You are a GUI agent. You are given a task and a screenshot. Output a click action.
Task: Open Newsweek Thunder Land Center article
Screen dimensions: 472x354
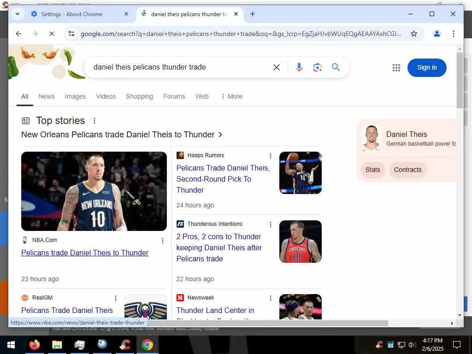[215, 310]
